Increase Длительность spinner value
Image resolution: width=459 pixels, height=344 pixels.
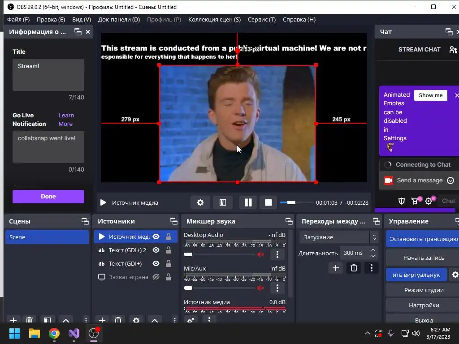coord(373,250)
